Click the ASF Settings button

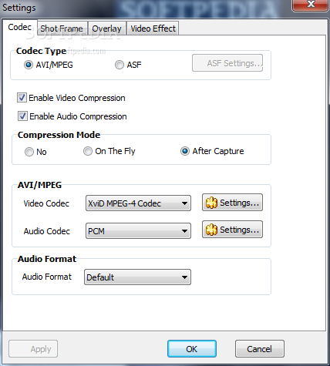pyautogui.click(x=227, y=63)
